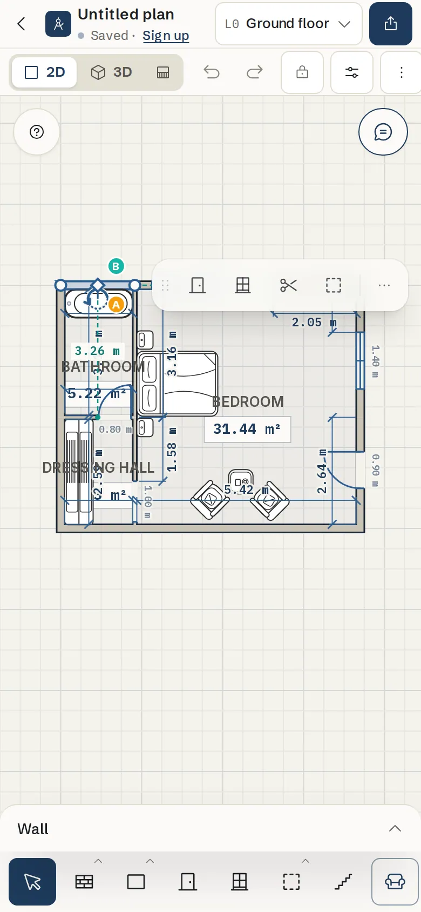Click the 5.22 m² bathroom area

(97, 394)
